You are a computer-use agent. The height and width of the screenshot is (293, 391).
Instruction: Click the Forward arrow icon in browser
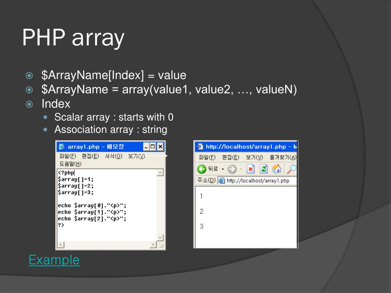point(232,169)
